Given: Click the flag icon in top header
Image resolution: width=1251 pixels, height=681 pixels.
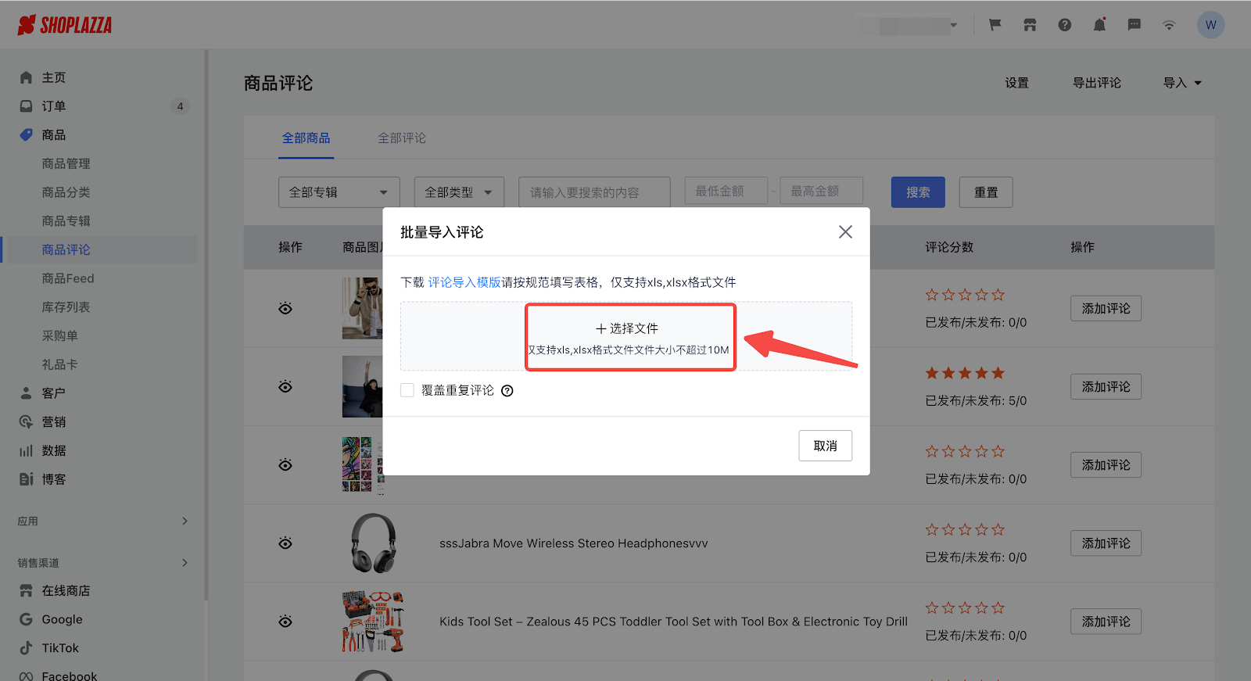Looking at the screenshot, I should [995, 25].
